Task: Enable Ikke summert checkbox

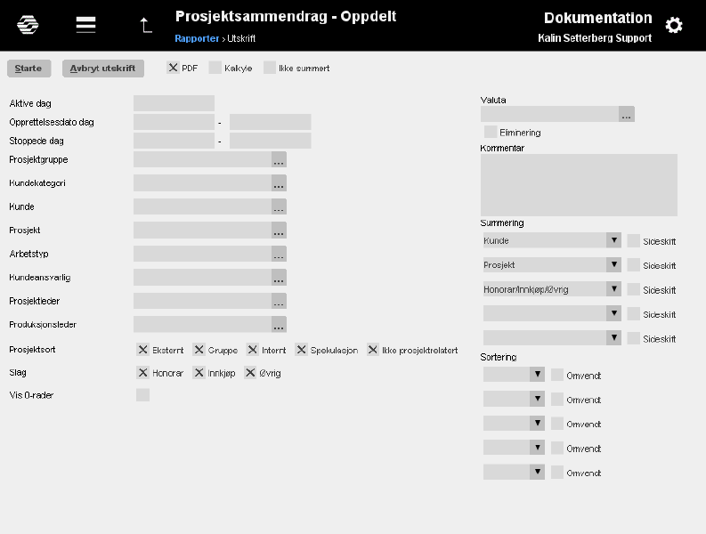Action: point(270,68)
